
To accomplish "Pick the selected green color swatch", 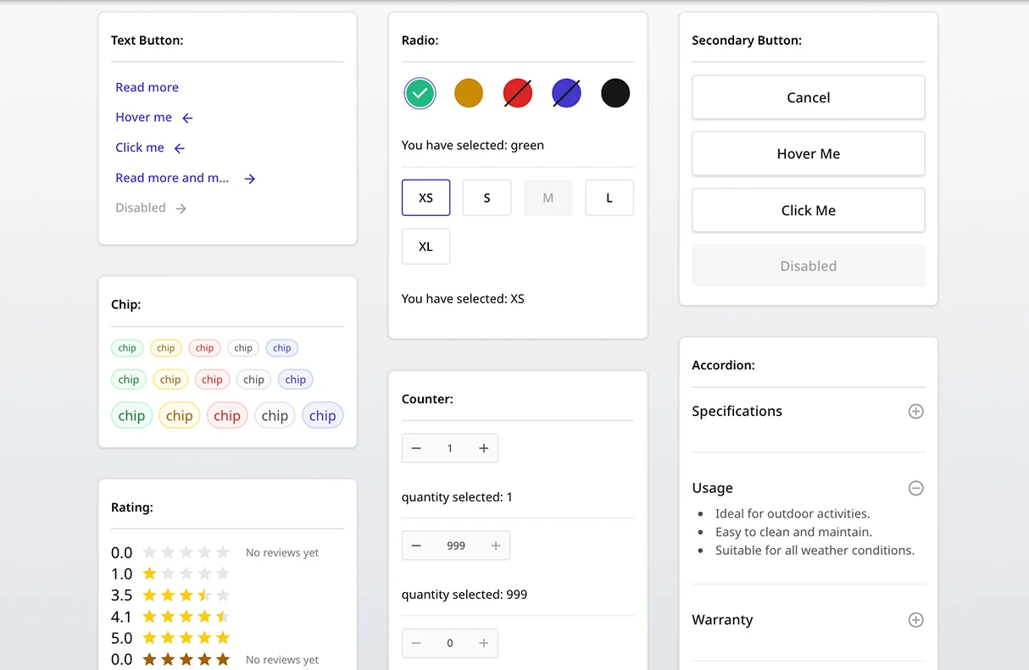I will 420,93.
